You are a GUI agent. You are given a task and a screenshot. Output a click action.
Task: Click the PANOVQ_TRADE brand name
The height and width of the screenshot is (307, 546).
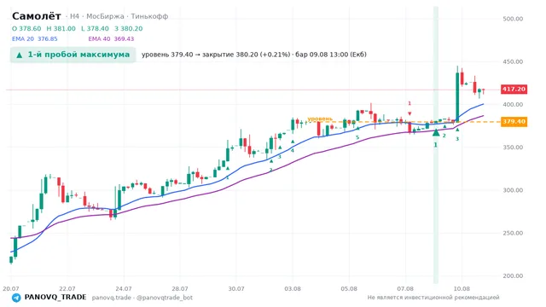55,298
